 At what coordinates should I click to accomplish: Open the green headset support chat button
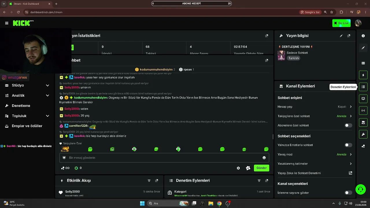point(360,190)
